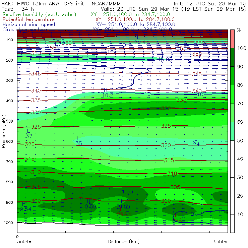Click the 70–80 bright green colorbar segment
Viewport: 248px width, 248px height.
232,94
